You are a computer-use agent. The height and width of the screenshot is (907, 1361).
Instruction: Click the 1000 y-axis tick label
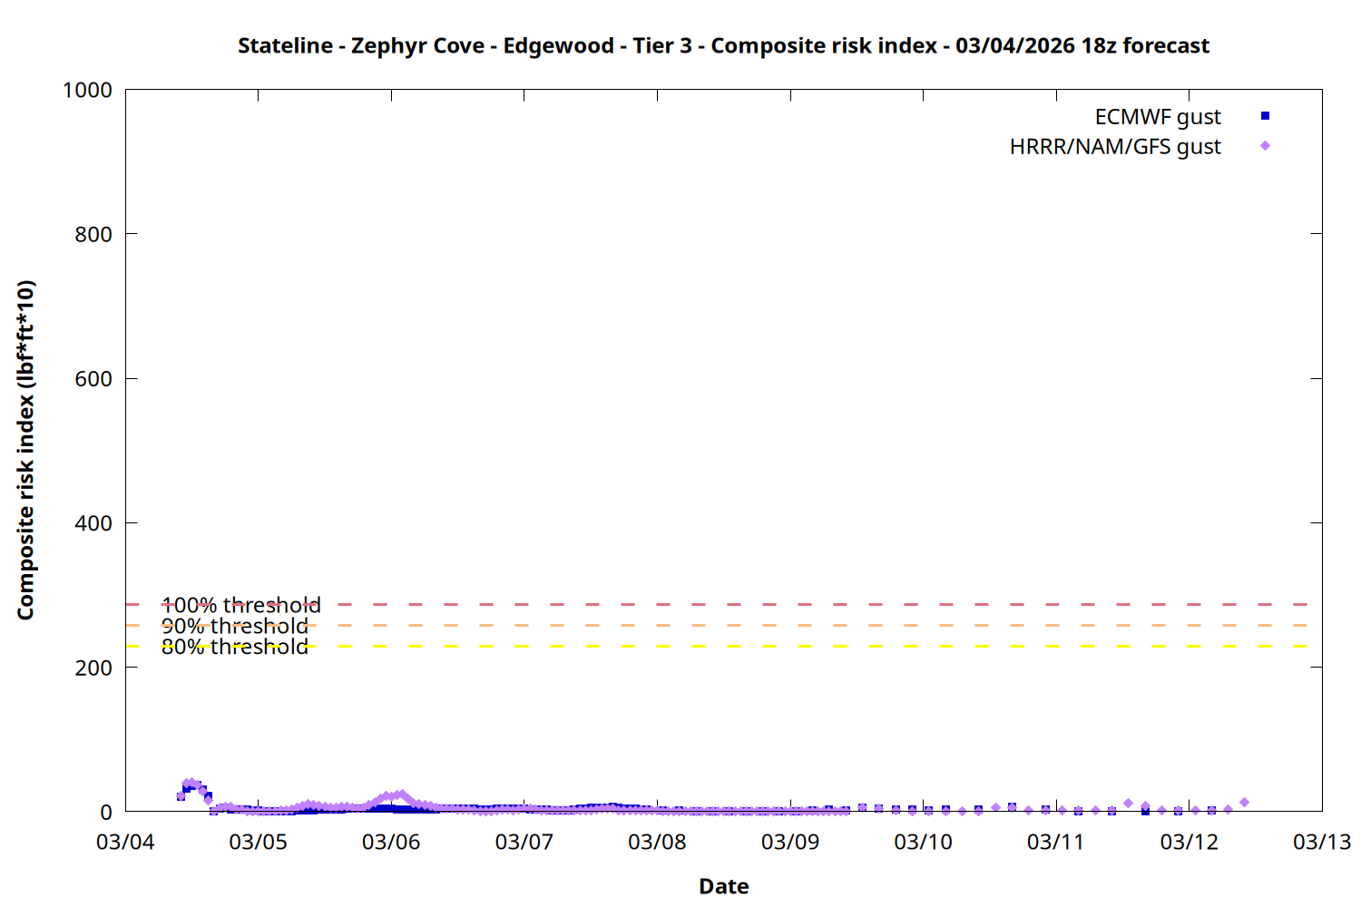pos(87,90)
